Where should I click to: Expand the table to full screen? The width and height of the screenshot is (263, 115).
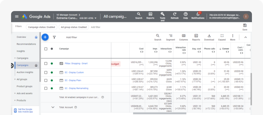(222, 37)
